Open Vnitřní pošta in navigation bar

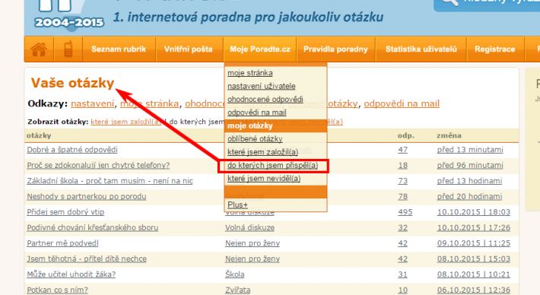click(x=189, y=49)
